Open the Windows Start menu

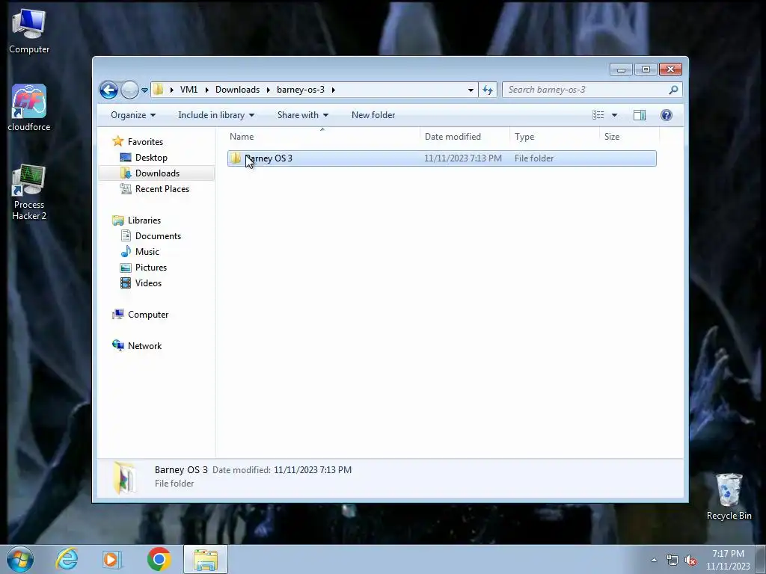pyautogui.click(x=20, y=559)
